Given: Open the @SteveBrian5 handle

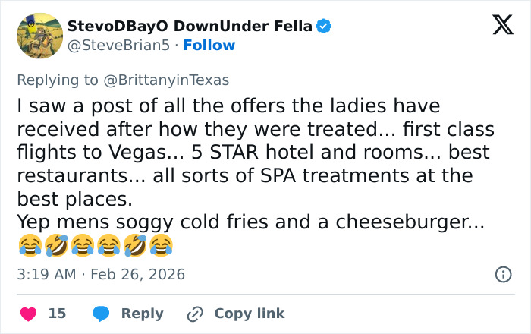Looking at the screenshot, I should (x=118, y=45).
